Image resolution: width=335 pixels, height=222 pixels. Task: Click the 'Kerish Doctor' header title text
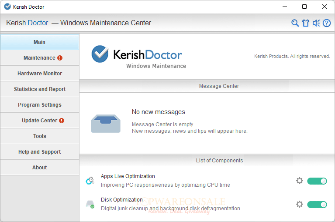pyautogui.click(x=27, y=23)
